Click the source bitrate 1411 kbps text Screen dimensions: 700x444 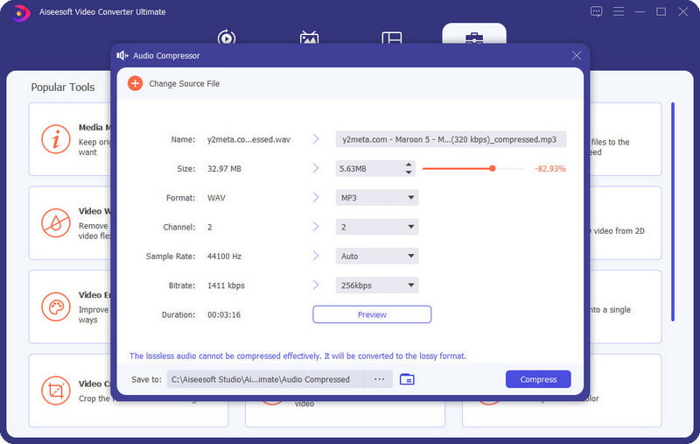226,285
